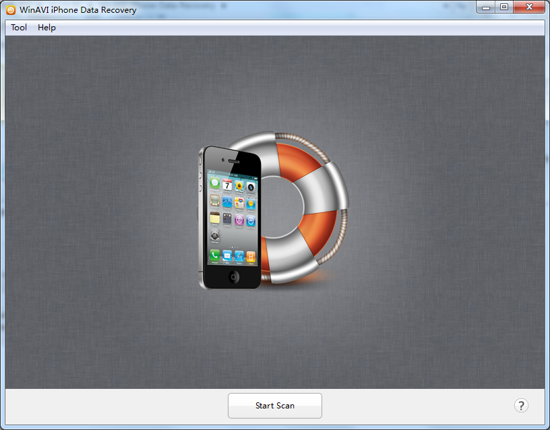Click the Start Scan button
The image size is (550, 430).
click(x=274, y=406)
